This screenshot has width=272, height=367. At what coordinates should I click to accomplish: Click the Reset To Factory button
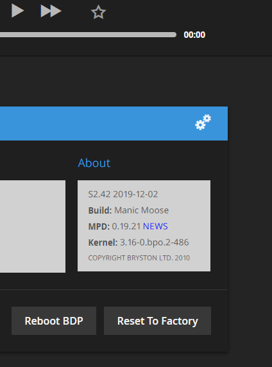tap(157, 321)
